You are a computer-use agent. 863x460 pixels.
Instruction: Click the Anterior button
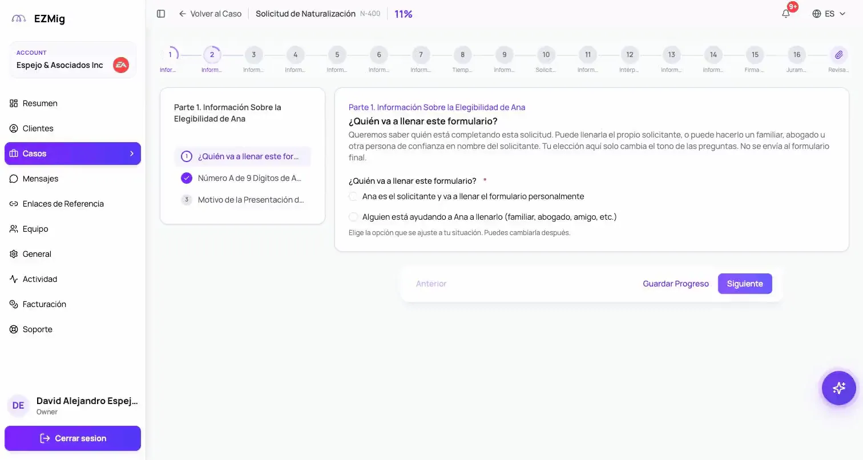coord(431,284)
